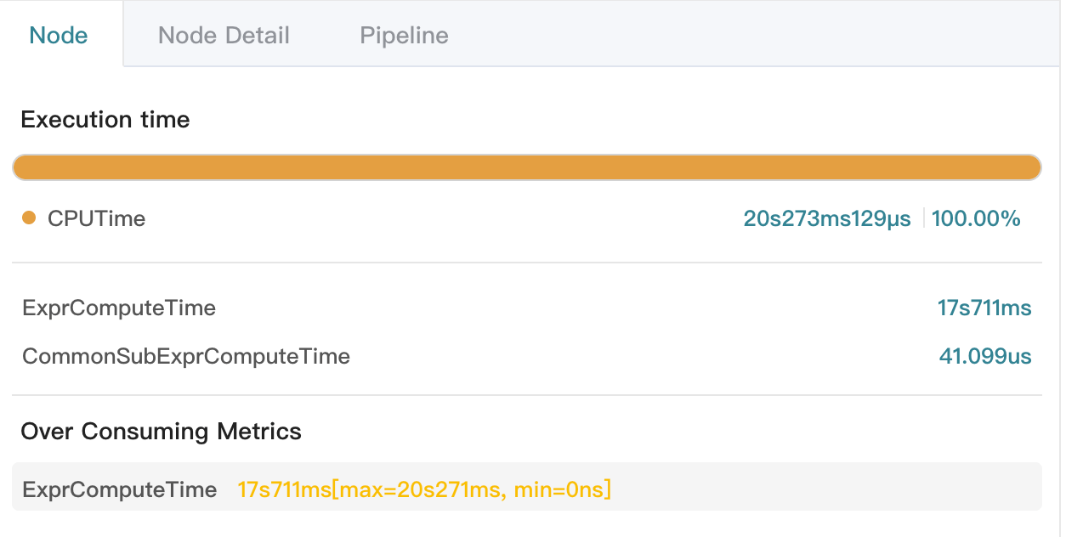1066x537 pixels.
Task: Click the 100.00% percentage value
Action: (x=975, y=218)
